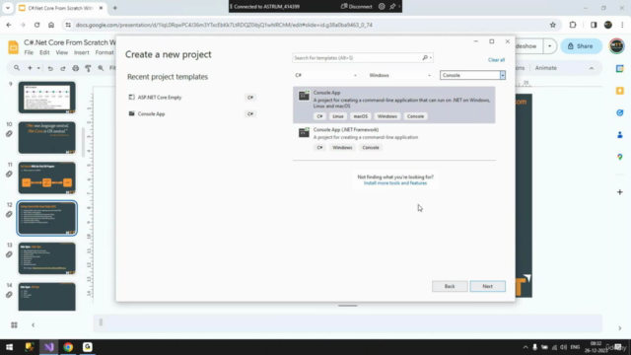The height and width of the screenshot is (355, 631).
Task: Clear all template filters
Action: (x=496, y=60)
